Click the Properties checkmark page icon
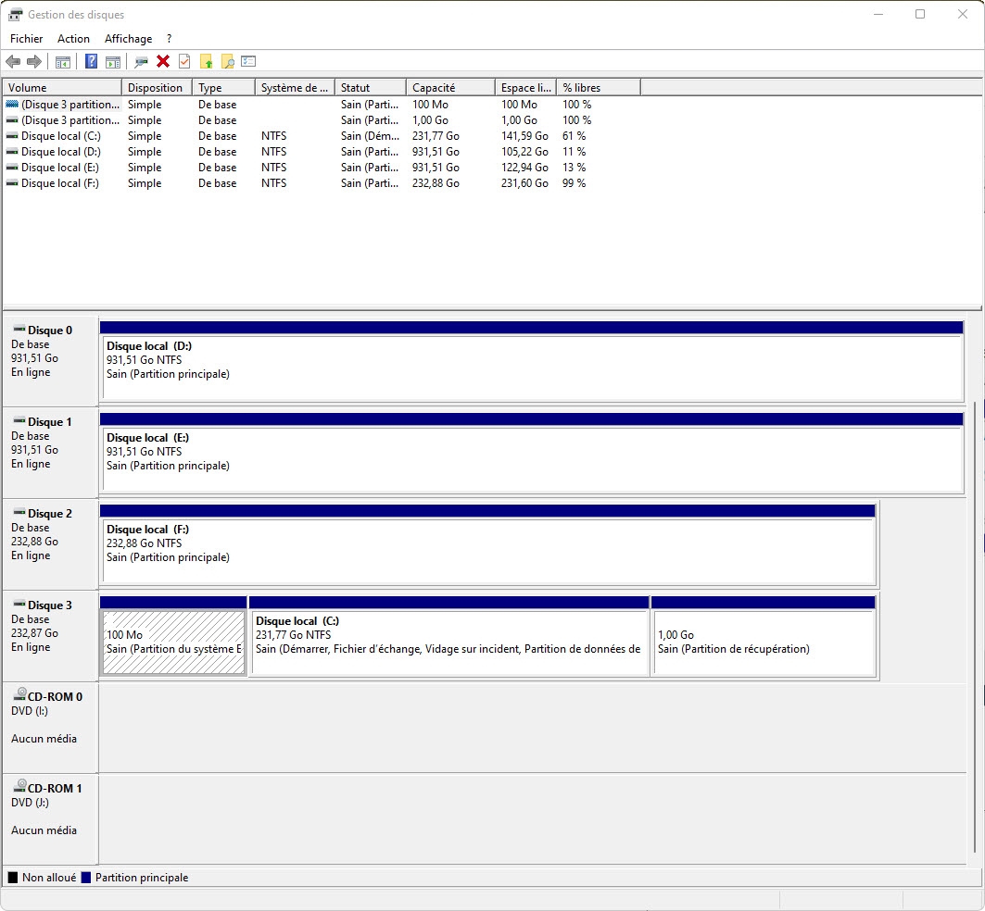 click(x=184, y=62)
